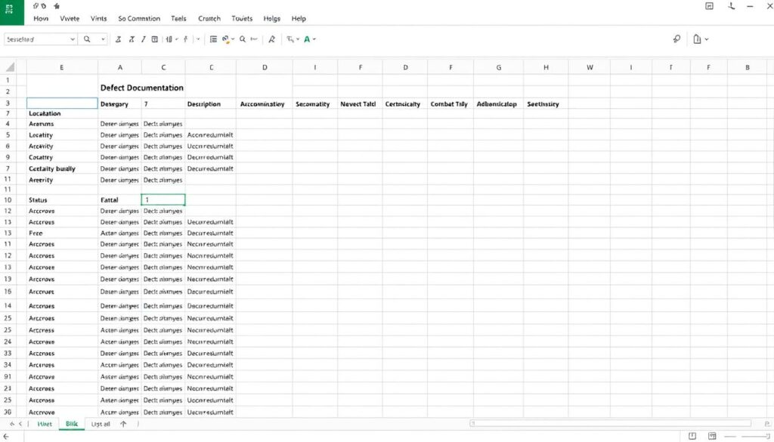Click the share/pin icon at toolbar right
The height and width of the screenshot is (442, 774).
click(676, 39)
